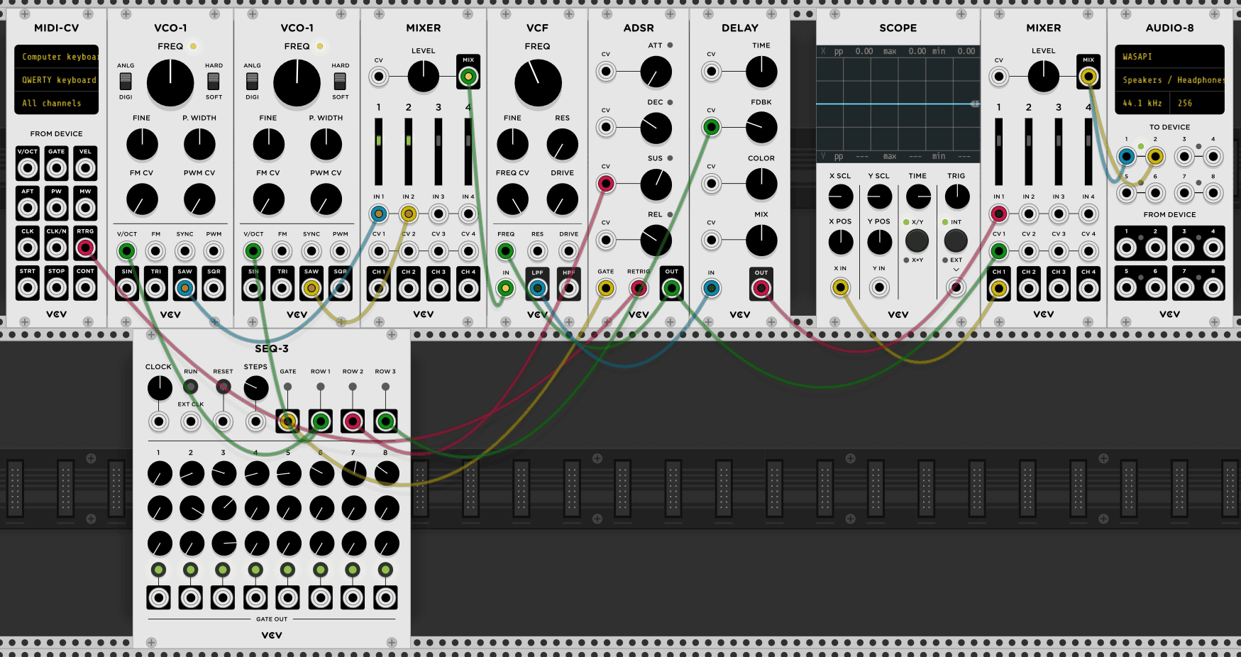Click the OUT port on the ADSR module
This screenshot has height=657, width=1241.
(671, 287)
